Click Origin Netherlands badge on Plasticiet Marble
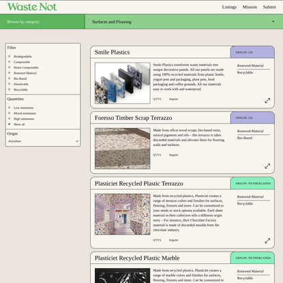The height and width of the screenshot is (283, 283). tap(252, 258)
